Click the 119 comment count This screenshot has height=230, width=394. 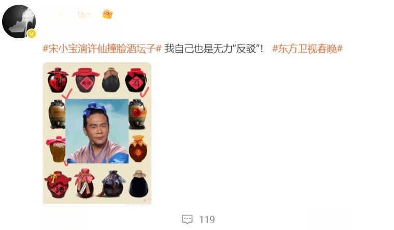pos(207,220)
